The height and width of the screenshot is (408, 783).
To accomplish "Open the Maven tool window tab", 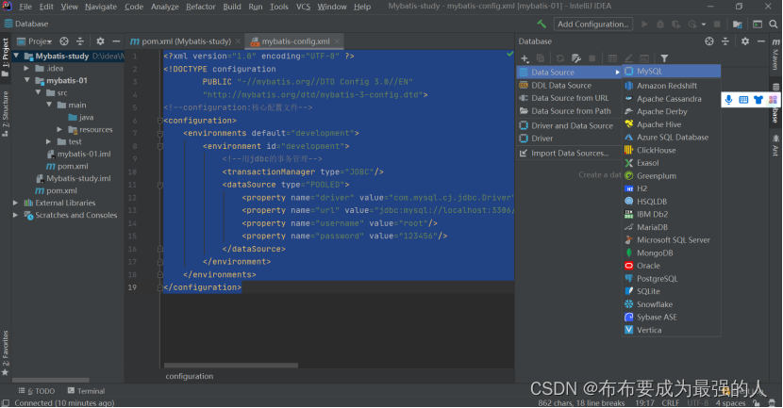I will point(776,54).
